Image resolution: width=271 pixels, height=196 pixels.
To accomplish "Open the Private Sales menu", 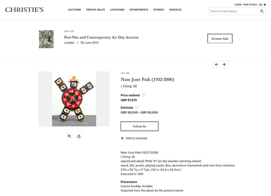I will [x=95, y=10].
